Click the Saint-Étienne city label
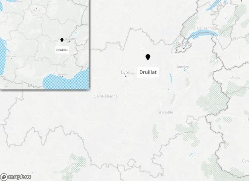Image resolution: width=249 pixels, height=181 pixels. coord(106,96)
